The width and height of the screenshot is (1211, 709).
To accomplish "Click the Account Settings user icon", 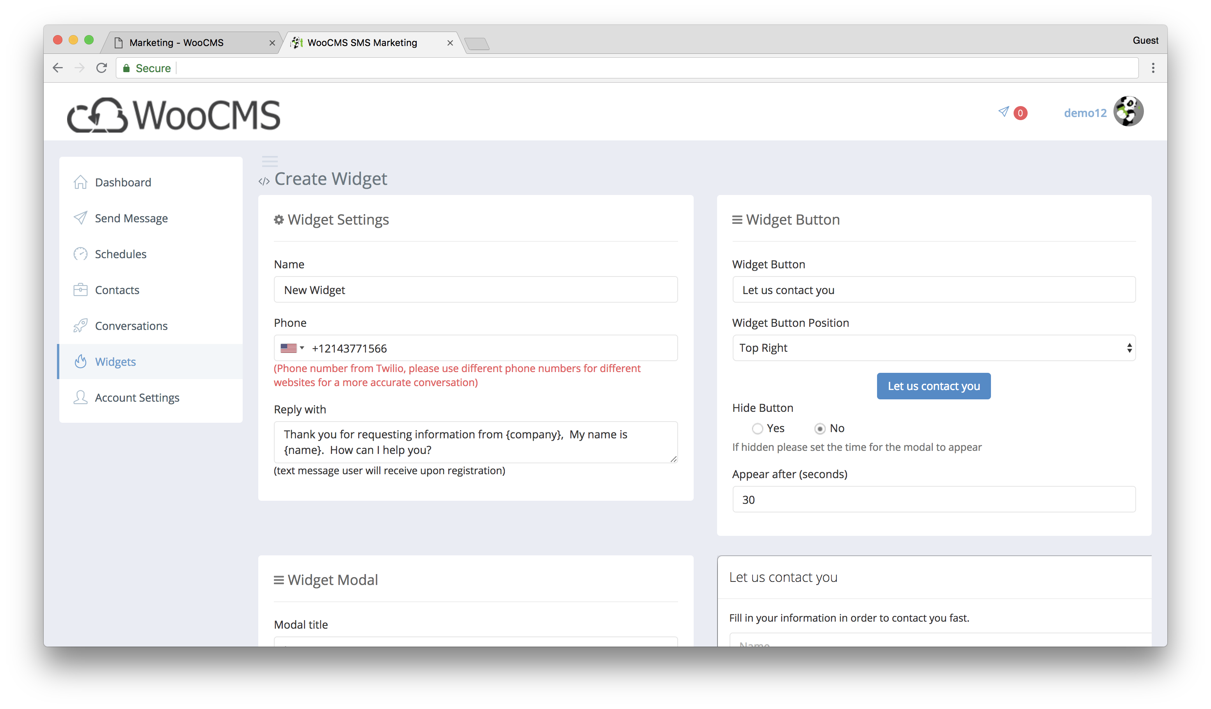I will tap(80, 397).
